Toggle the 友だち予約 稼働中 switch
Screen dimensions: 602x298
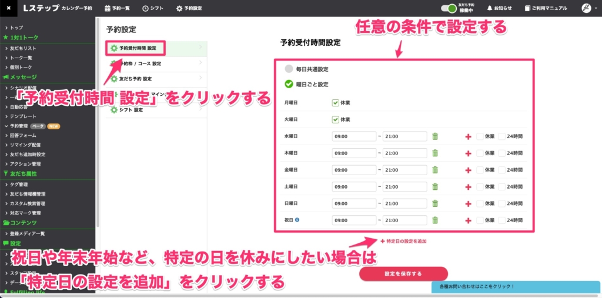tap(451, 8)
